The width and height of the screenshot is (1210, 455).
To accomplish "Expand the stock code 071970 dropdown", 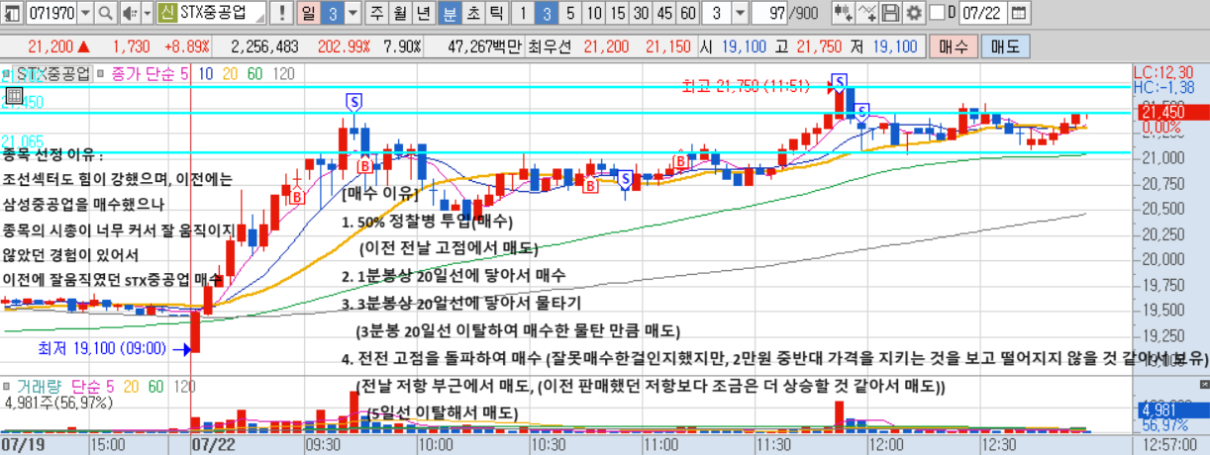I will coord(83,14).
